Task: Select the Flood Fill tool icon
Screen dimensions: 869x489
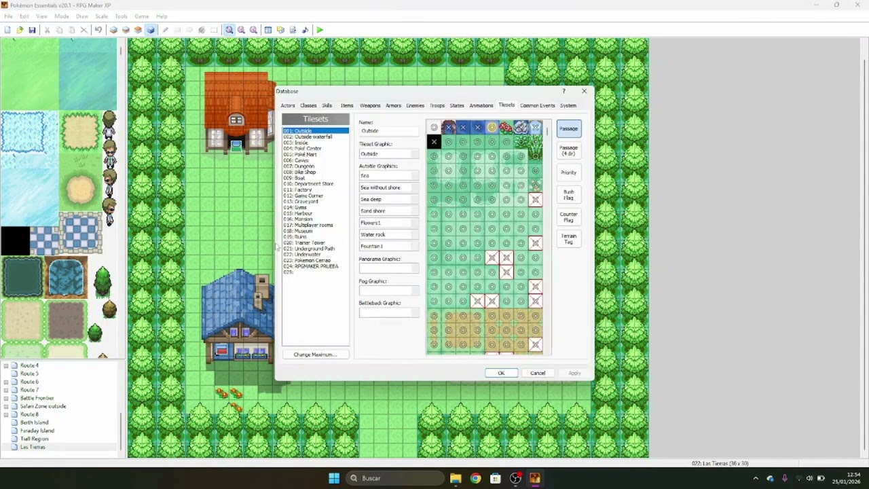Action: 202,30
